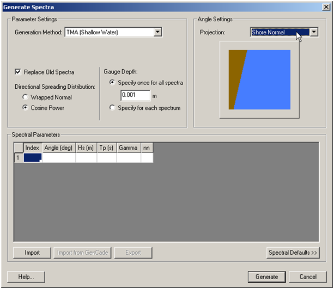Click the Import from GenCade button
The image size is (334, 289).
82,253
